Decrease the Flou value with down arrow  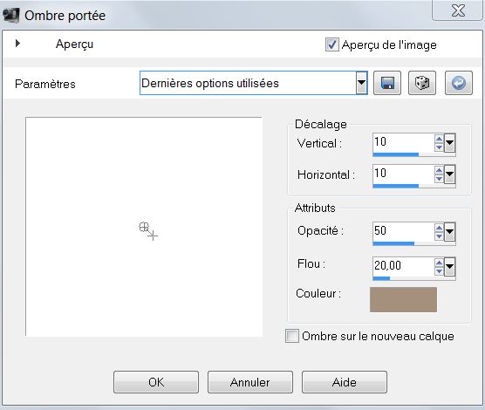click(x=439, y=271)
